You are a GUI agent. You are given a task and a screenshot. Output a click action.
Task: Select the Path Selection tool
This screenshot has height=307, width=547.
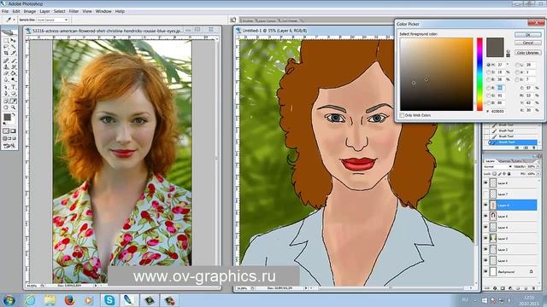click(x=6, y=87)
